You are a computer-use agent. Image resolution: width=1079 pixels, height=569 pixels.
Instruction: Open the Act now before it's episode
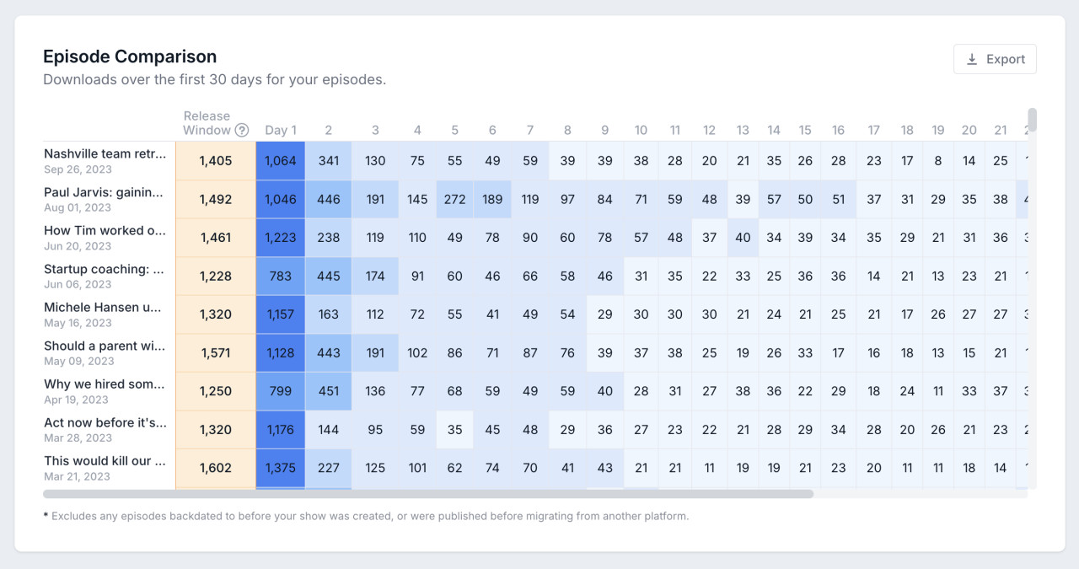[x=105, y=422]
